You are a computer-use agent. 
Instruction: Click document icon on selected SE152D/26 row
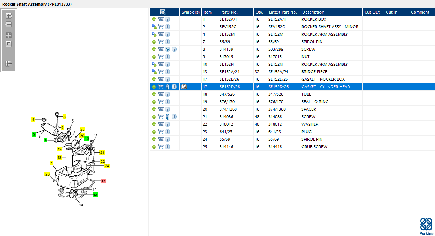click(167, 87)
